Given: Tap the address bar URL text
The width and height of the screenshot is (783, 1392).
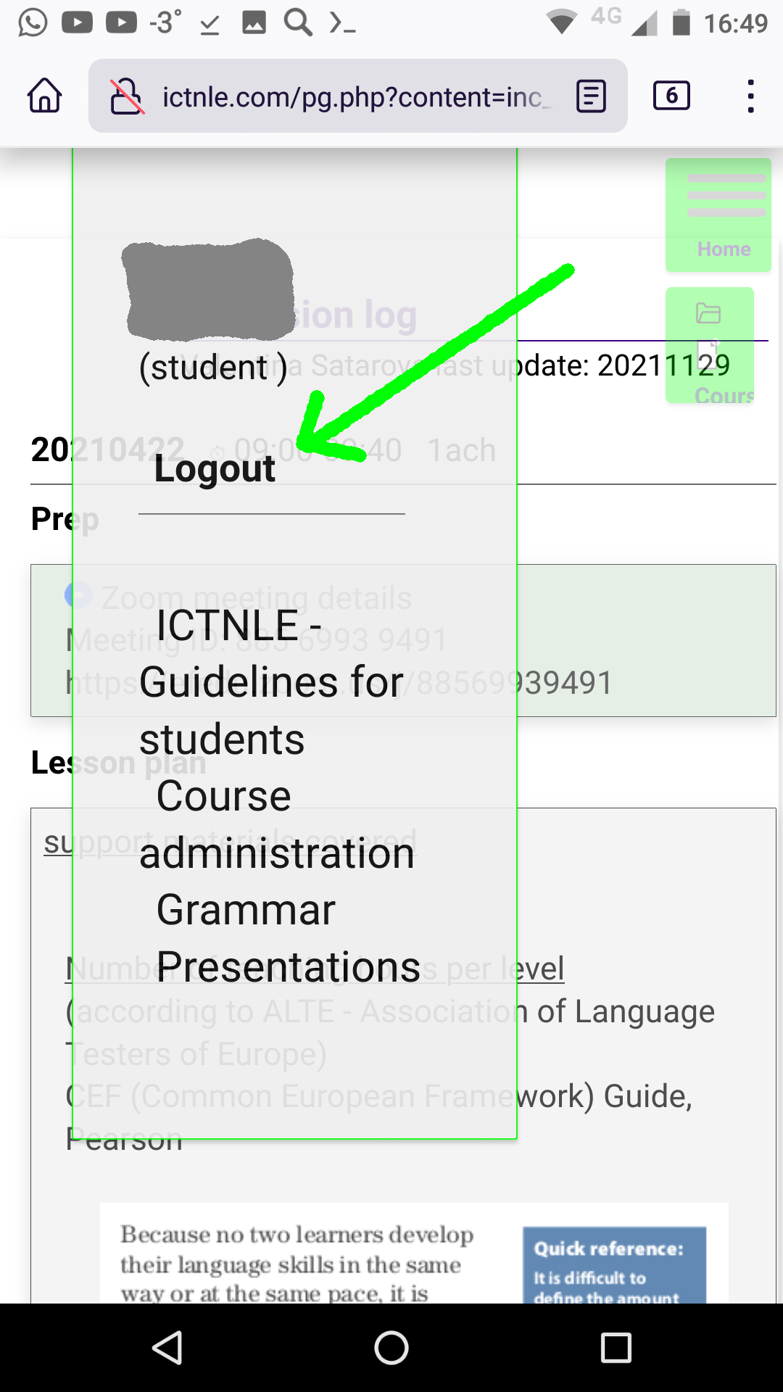Looking at the screenshot, I should [352, 96].
